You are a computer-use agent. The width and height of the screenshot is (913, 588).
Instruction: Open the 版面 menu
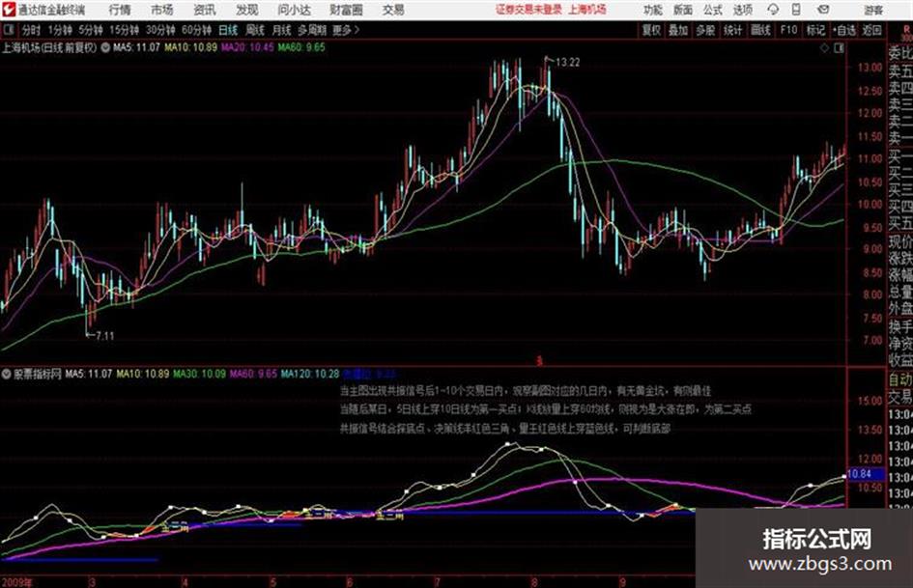683,10
